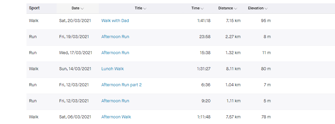Screen dimensions: 335x124
Task: Open the Afternoon Run from 19/03/2021
Action: tap(115, 37)
